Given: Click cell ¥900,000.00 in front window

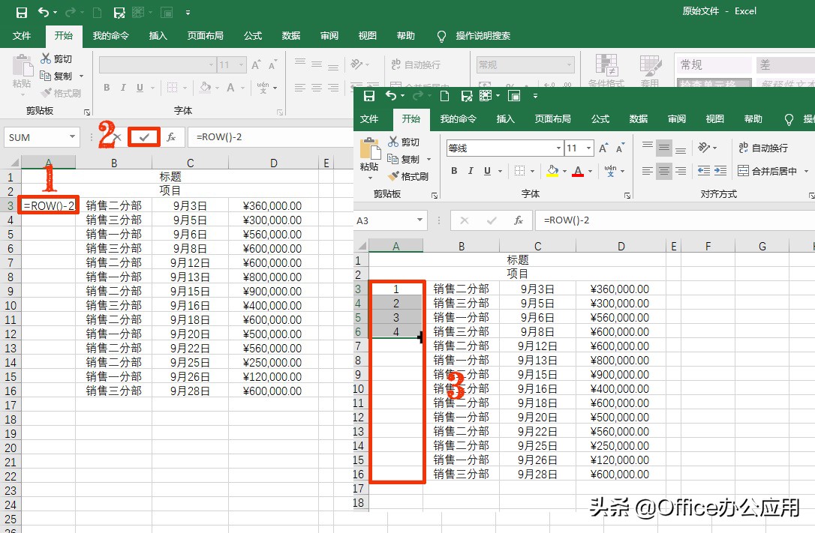Looking at the screenshot, I should point(620,375).
